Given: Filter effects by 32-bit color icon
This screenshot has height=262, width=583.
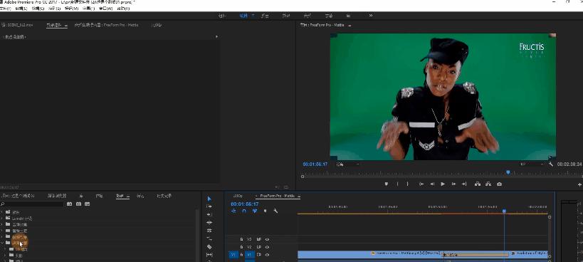Looking at the screenshot, I should [78, 204].
